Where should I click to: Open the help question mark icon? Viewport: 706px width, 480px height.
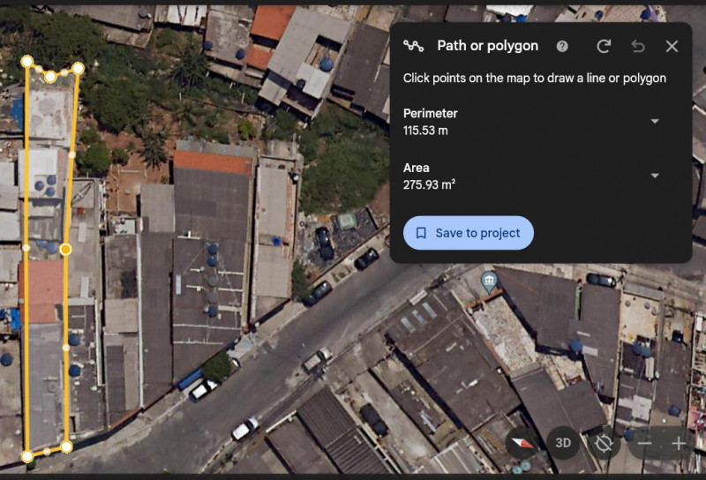point(562,46)
